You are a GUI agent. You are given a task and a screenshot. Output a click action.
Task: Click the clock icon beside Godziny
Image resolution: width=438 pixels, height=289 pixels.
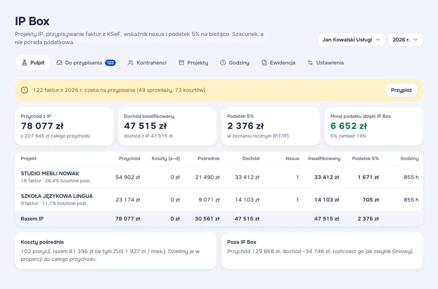click(x=223, y=63)
